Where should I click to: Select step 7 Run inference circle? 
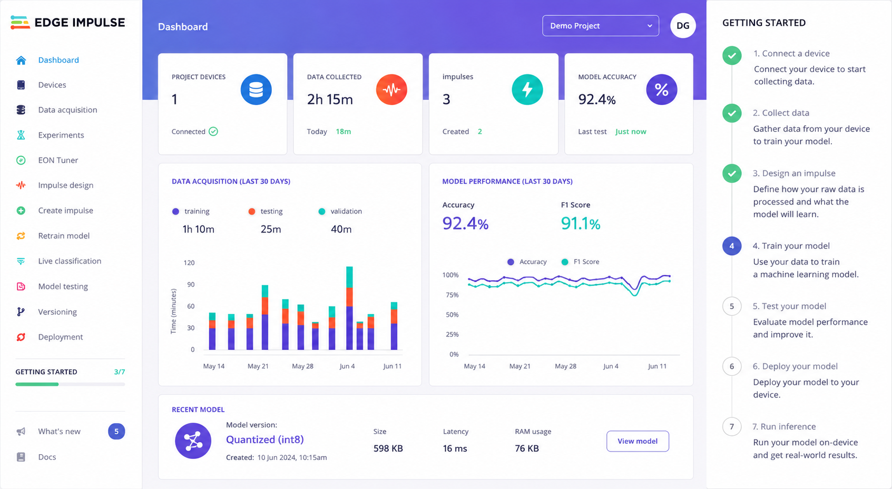click(732, 426)
